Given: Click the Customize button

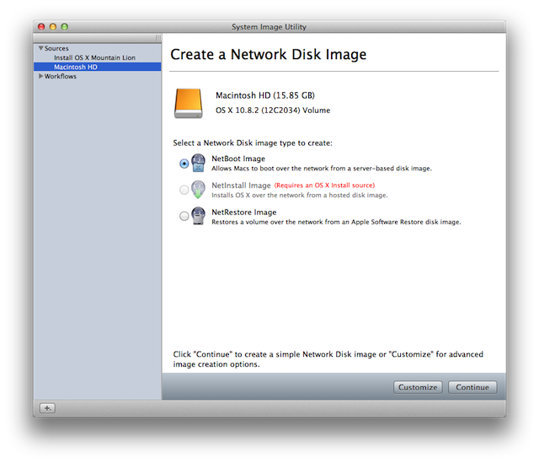Looking at the screenshot, I should coord(418,387).
